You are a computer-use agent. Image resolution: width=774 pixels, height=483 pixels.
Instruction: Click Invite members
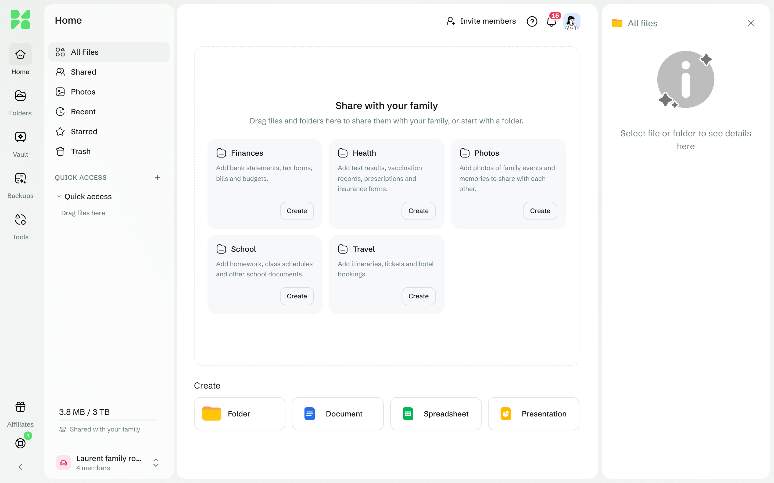pos(481,21)
